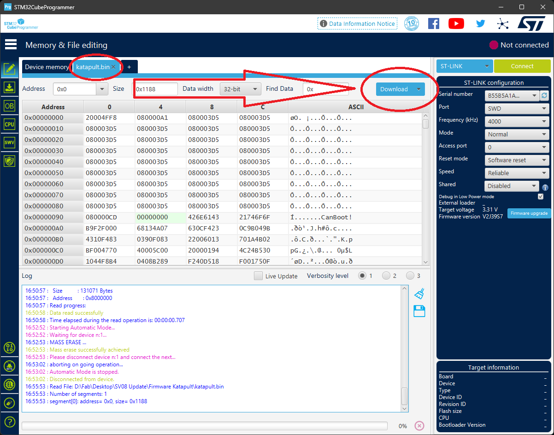This screenshot has width=554, height=435.
Task: Toggle Live Update checkbox
Action: (259, 276)
